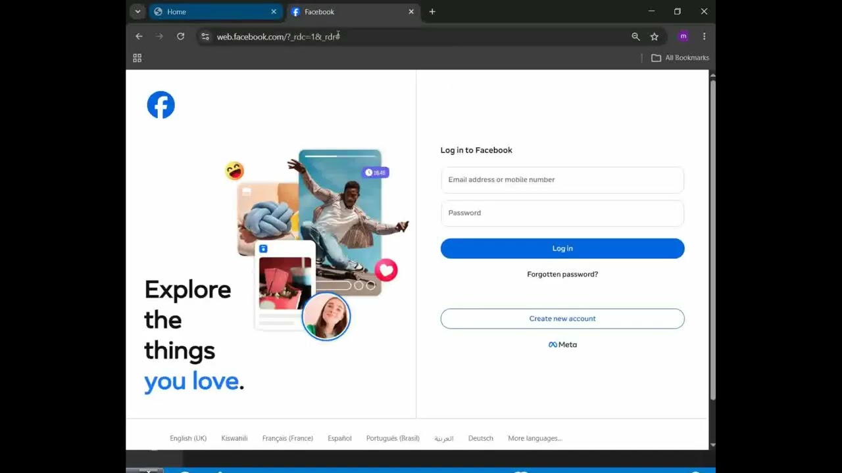Click the browser forward arrow

159,37
